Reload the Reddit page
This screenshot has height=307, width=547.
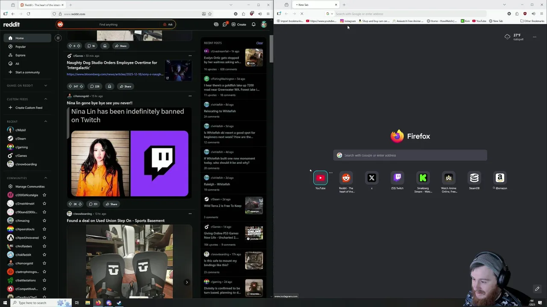28,14
